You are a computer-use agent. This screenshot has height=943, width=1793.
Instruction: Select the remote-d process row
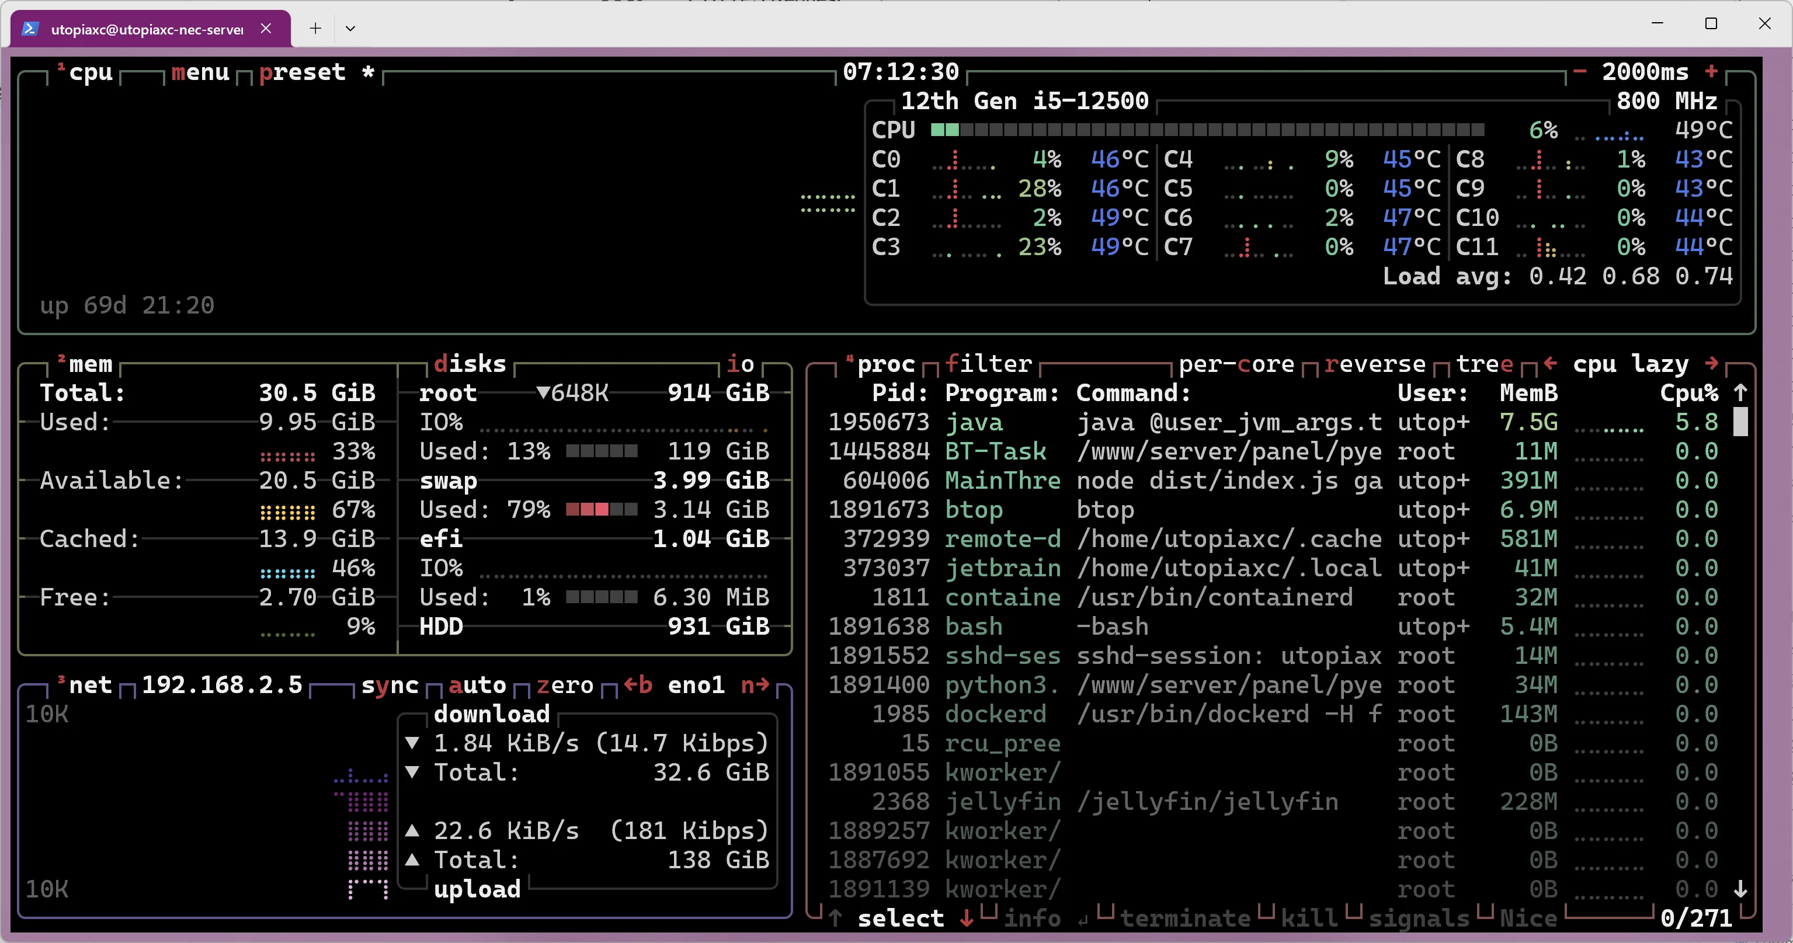[1273, 539]
